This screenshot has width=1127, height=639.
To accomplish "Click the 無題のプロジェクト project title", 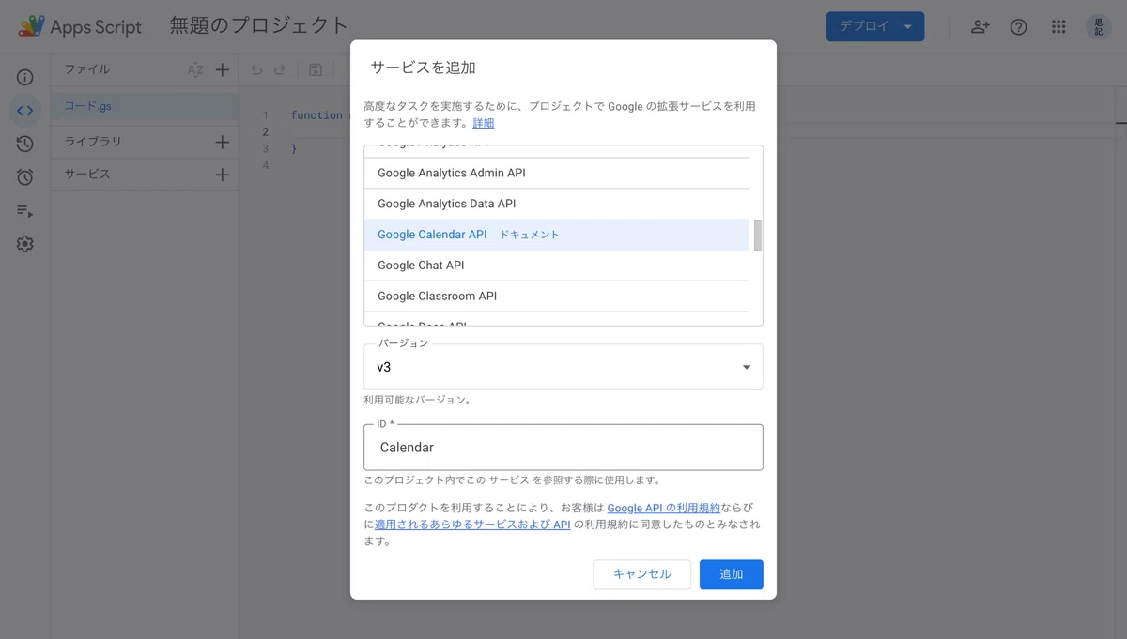I will coord(258,26).
